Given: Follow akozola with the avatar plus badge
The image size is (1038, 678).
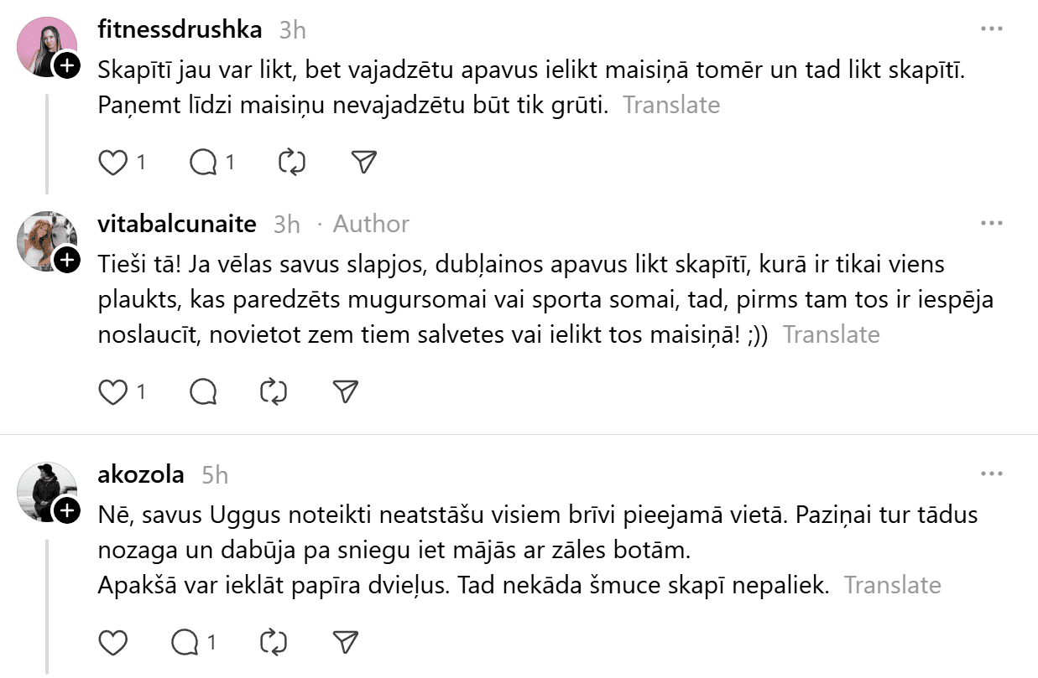Looking at the screenshot, I should tap(67, 510).
